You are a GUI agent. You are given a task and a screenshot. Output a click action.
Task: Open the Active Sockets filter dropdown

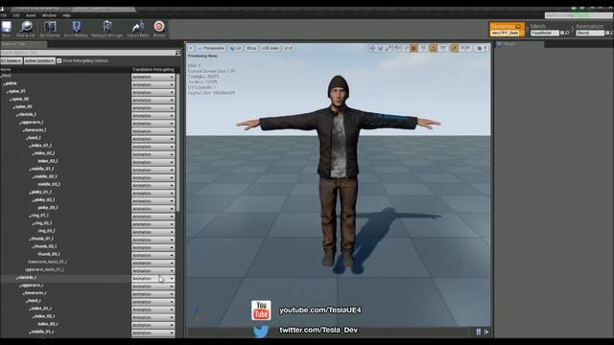click(x=39, y=61)
